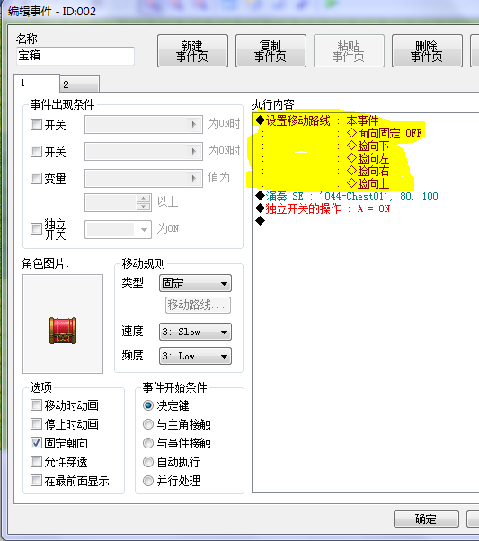Click the 删除事件页 button
This screenshot has width=479, height=541.
[427, 50]
